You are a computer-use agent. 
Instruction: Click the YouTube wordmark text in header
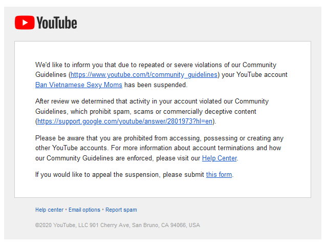pyautogui.click(x=57, y=23)
